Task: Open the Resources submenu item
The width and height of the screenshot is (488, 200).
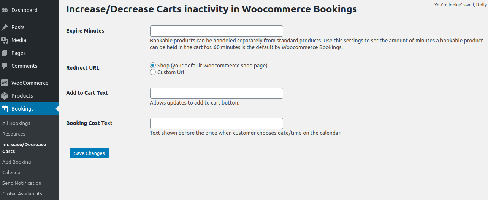Action: [14, 134]
